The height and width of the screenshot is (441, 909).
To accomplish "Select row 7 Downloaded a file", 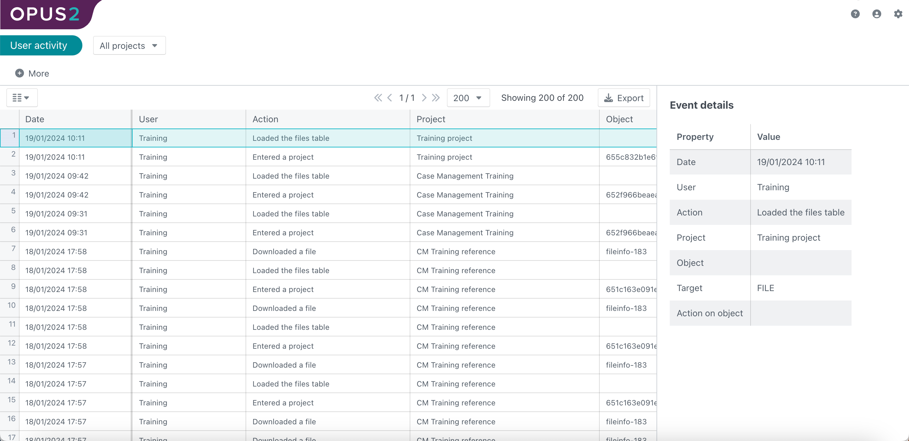I will pyautogui.click(x=284, y=251).
